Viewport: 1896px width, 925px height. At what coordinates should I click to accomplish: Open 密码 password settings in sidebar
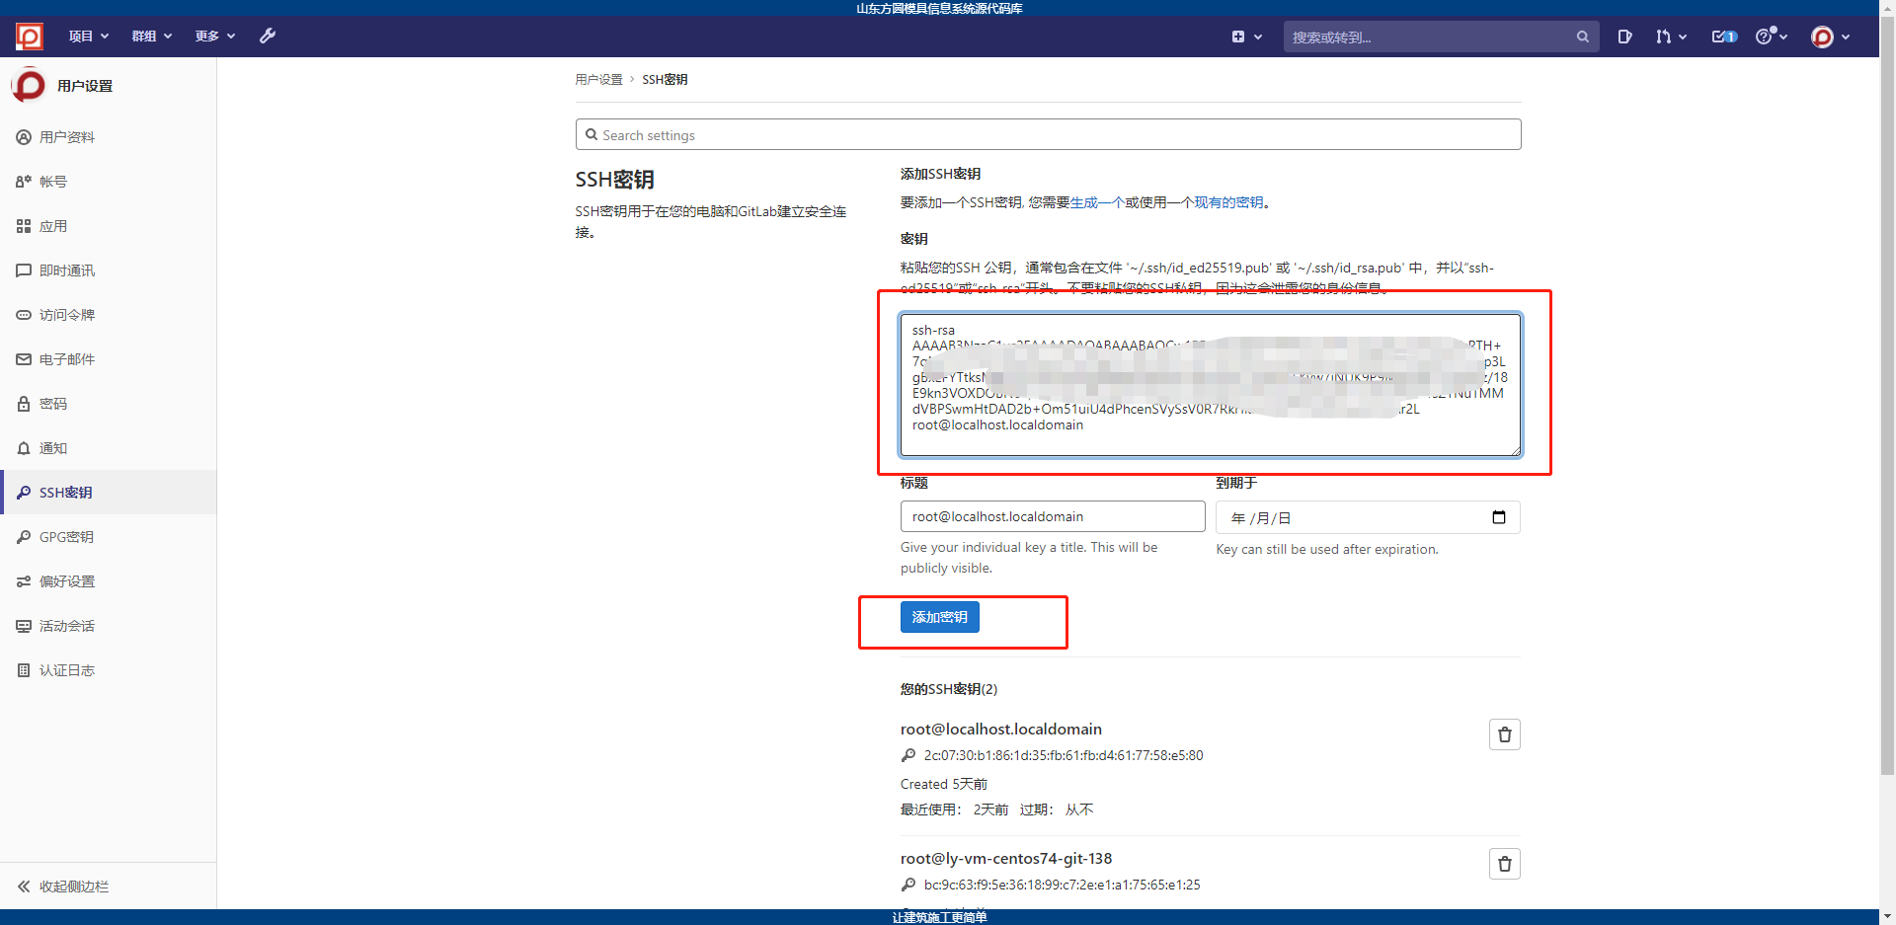(x=53, y=403)
